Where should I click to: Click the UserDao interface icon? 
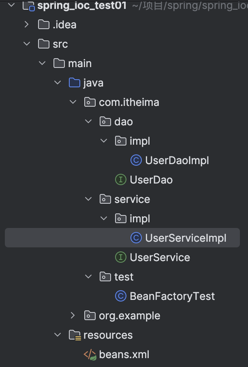[x=121, y=180]
